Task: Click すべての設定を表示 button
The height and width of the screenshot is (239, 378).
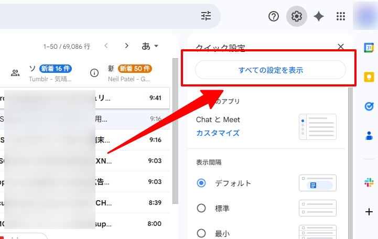Action: [x=271, y=70]
